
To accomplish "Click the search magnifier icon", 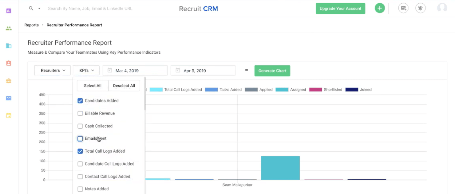I will tap(31, 9).
